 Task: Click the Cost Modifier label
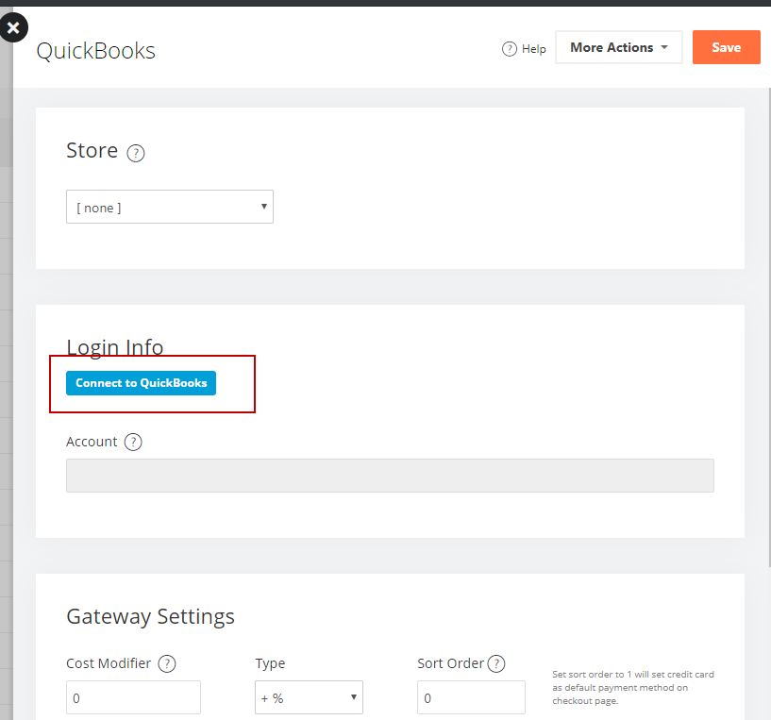pos(109,663)
